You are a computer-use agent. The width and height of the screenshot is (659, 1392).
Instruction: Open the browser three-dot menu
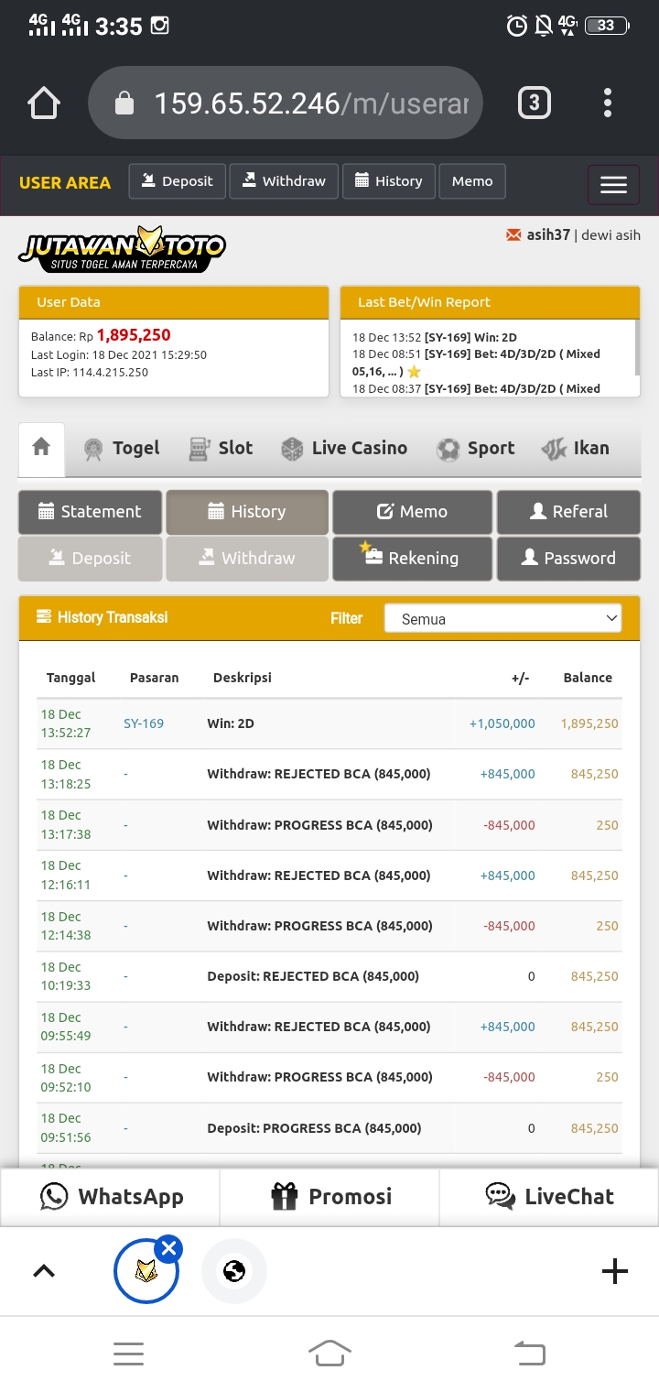click(608, 103)
